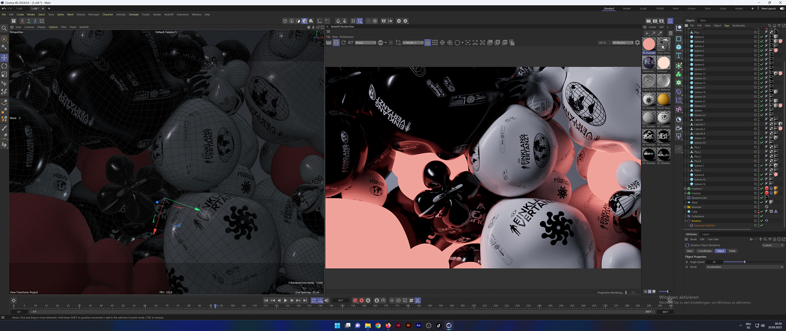Go to the end of the animation
The height and width of the screenshot is (331, 786).
coord(305,300)
